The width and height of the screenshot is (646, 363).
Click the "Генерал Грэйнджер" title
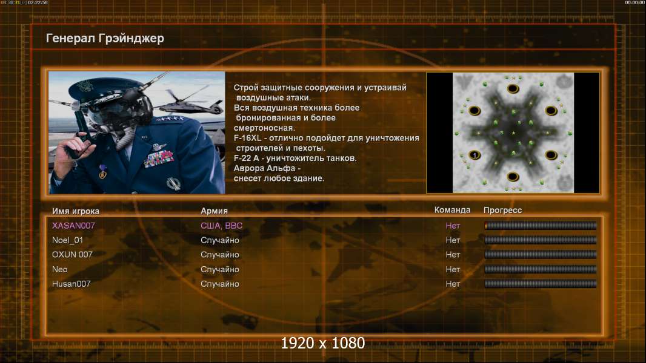pos(105,39)
